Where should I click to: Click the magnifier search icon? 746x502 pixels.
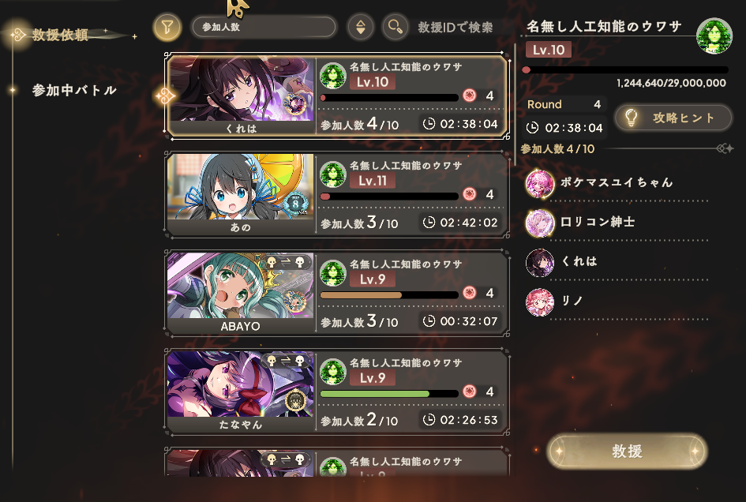[395, 27]
